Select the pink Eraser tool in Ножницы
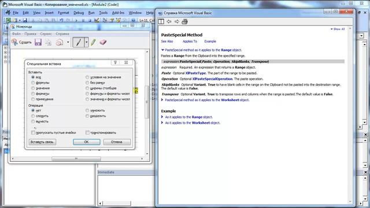The width and height of the screenshot is (370, 208). [x=103, y=42]
